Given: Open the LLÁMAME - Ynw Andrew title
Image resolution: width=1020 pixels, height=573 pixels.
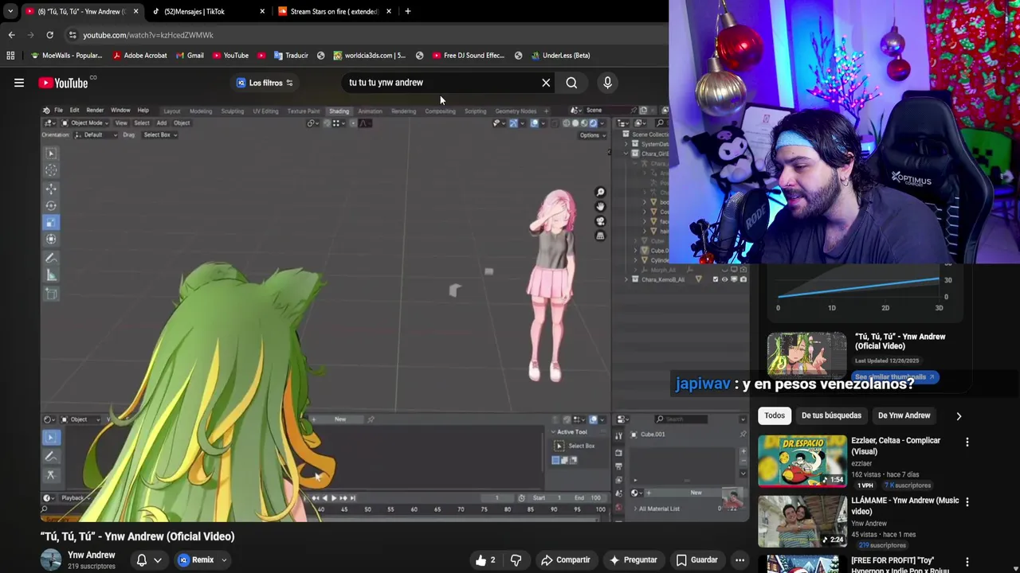Looking at the screenshot, I should [905, 505].
